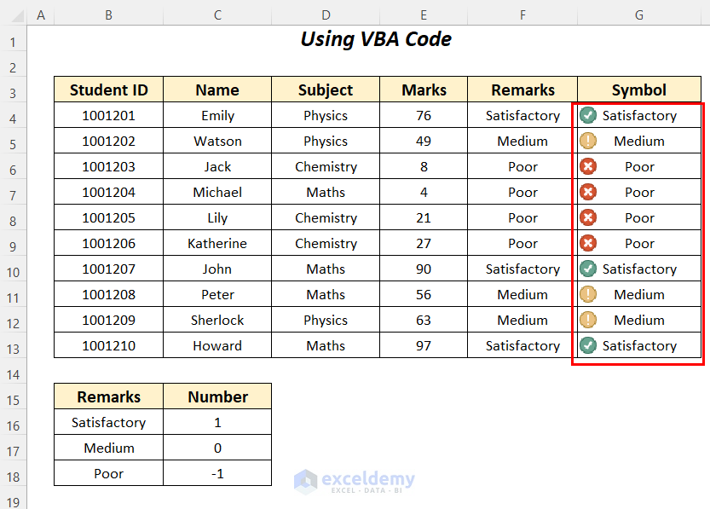710x509 pixels.
Task: Select the 'Number' header in lookup table
Action: [x=217, y=396]
